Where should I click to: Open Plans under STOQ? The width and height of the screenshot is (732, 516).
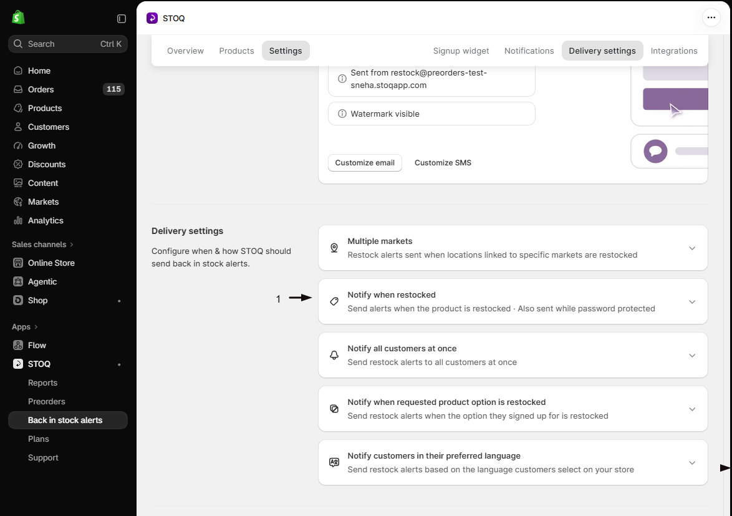(38, 439)
